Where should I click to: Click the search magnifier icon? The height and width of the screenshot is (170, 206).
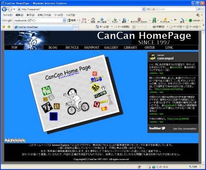point(199,9)
